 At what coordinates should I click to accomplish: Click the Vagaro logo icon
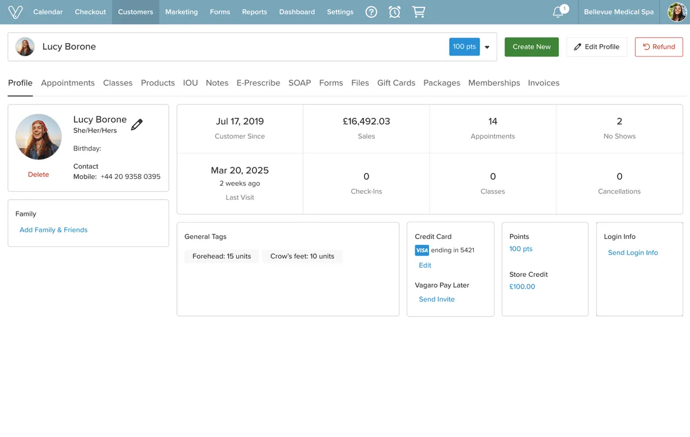pyautogui.click(x=16, y=12)
